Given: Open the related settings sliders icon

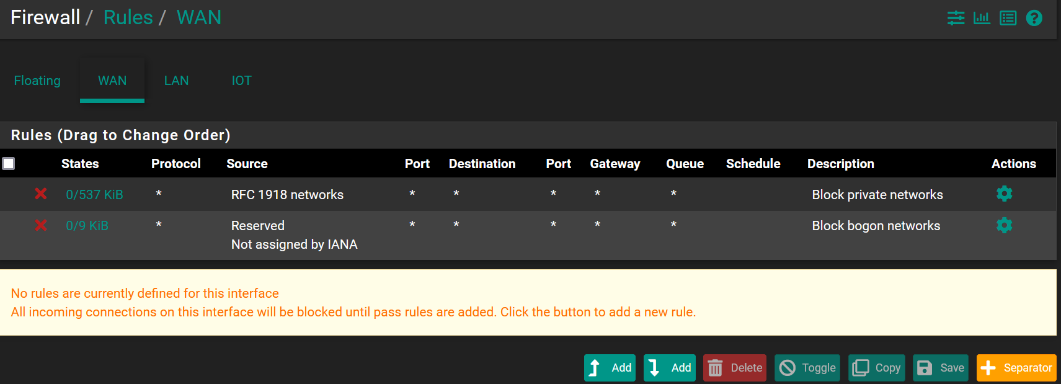Looking at the screenshot, I should [956, 18].
